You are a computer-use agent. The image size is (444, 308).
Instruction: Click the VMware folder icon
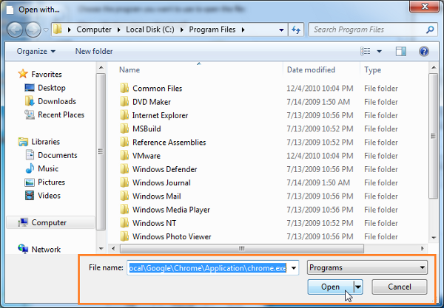pos(124,156)
